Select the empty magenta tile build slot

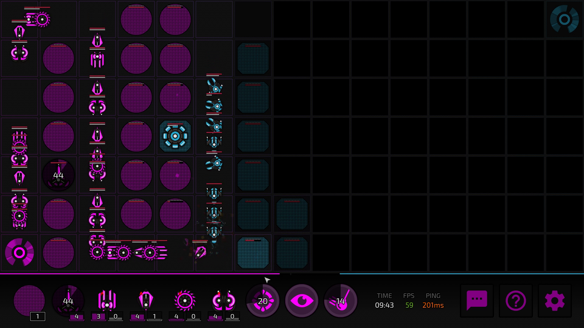[29, 301]
